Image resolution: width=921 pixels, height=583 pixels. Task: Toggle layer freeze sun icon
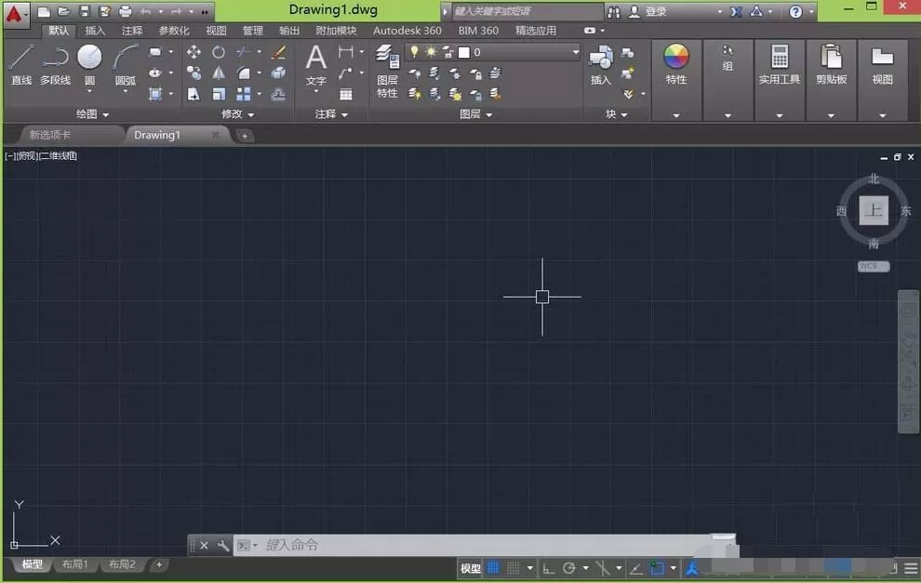coord(431,52)
